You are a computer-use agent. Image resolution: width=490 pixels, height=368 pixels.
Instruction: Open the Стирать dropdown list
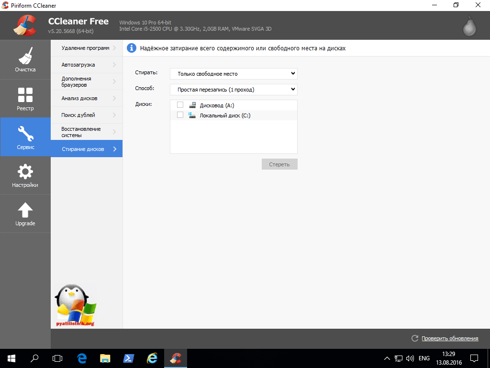pos(234,74)
